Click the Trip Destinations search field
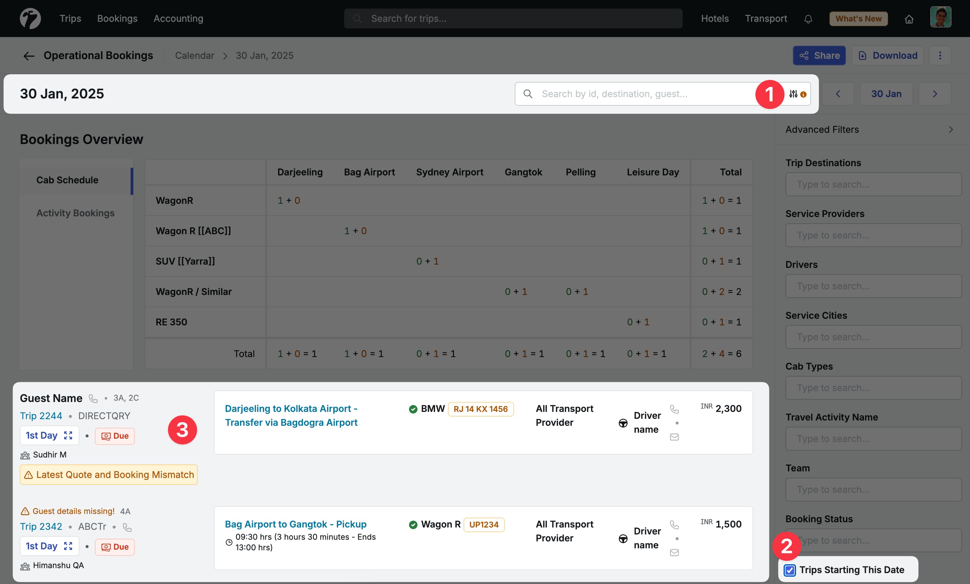This screenshot has height=584, width=970. pos(873,184)
